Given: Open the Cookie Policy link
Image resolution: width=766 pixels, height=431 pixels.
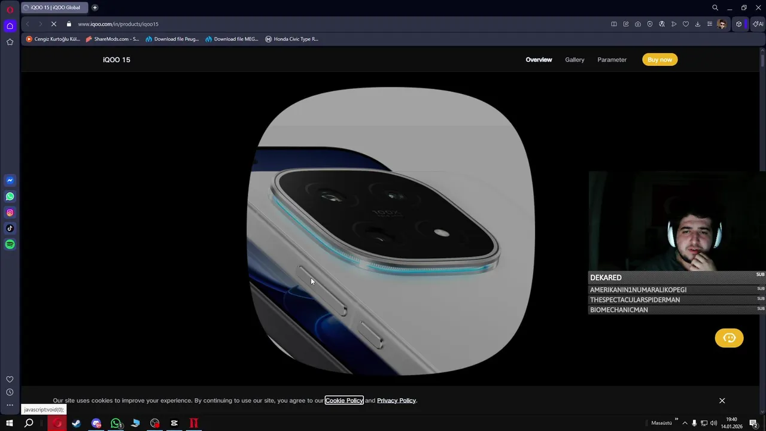Looking at the screenshot, I should coord(344,400).
